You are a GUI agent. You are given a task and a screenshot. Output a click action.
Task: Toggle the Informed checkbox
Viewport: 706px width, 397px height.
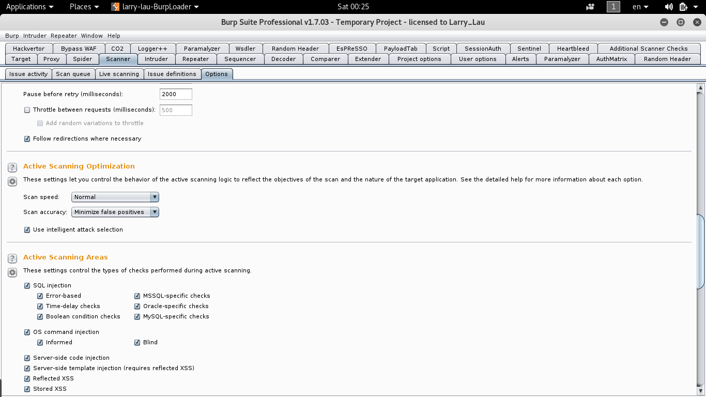[40, 343]
